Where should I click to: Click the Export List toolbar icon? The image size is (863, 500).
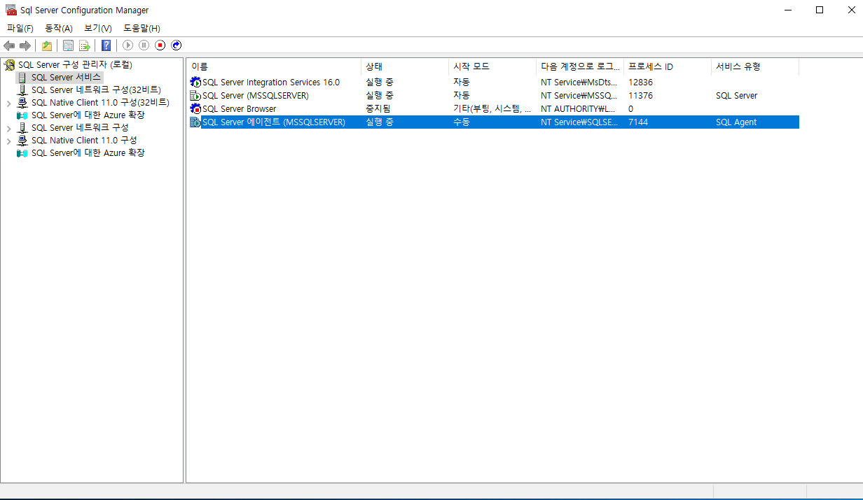coord(84,45)
